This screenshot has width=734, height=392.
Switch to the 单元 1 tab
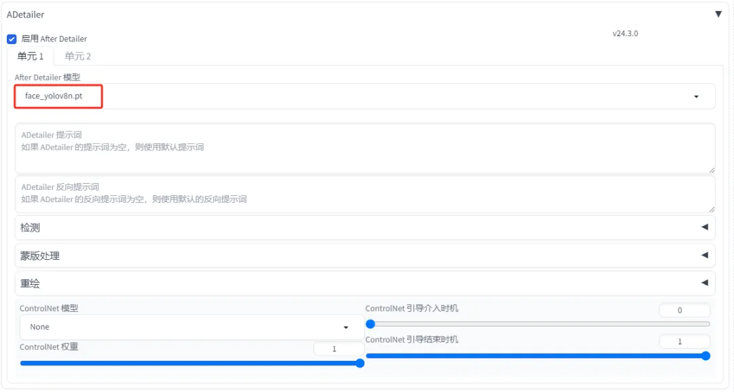pyautogui.click(x=31, y=56)
